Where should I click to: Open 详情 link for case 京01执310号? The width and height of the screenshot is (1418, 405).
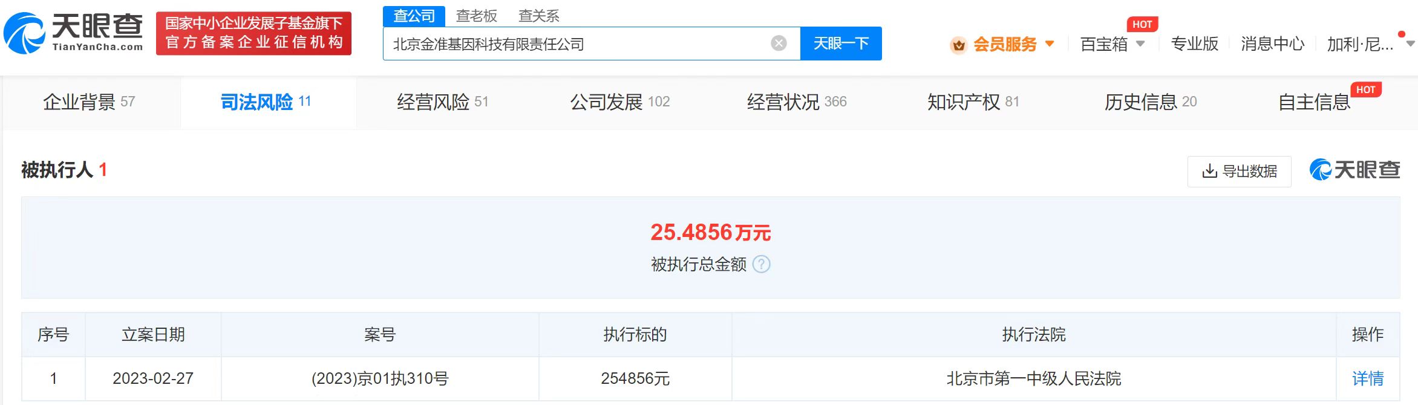coord(1367,379)
